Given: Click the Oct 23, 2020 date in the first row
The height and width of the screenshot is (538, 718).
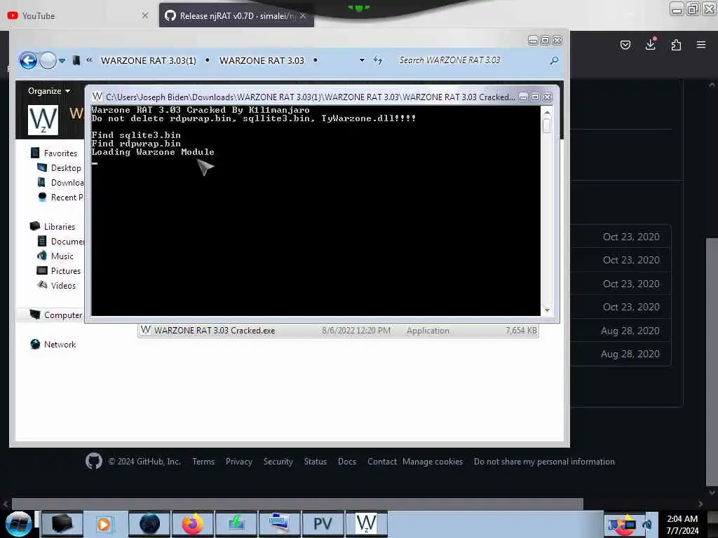Looking at the screenshot, I should pos(631,237).
